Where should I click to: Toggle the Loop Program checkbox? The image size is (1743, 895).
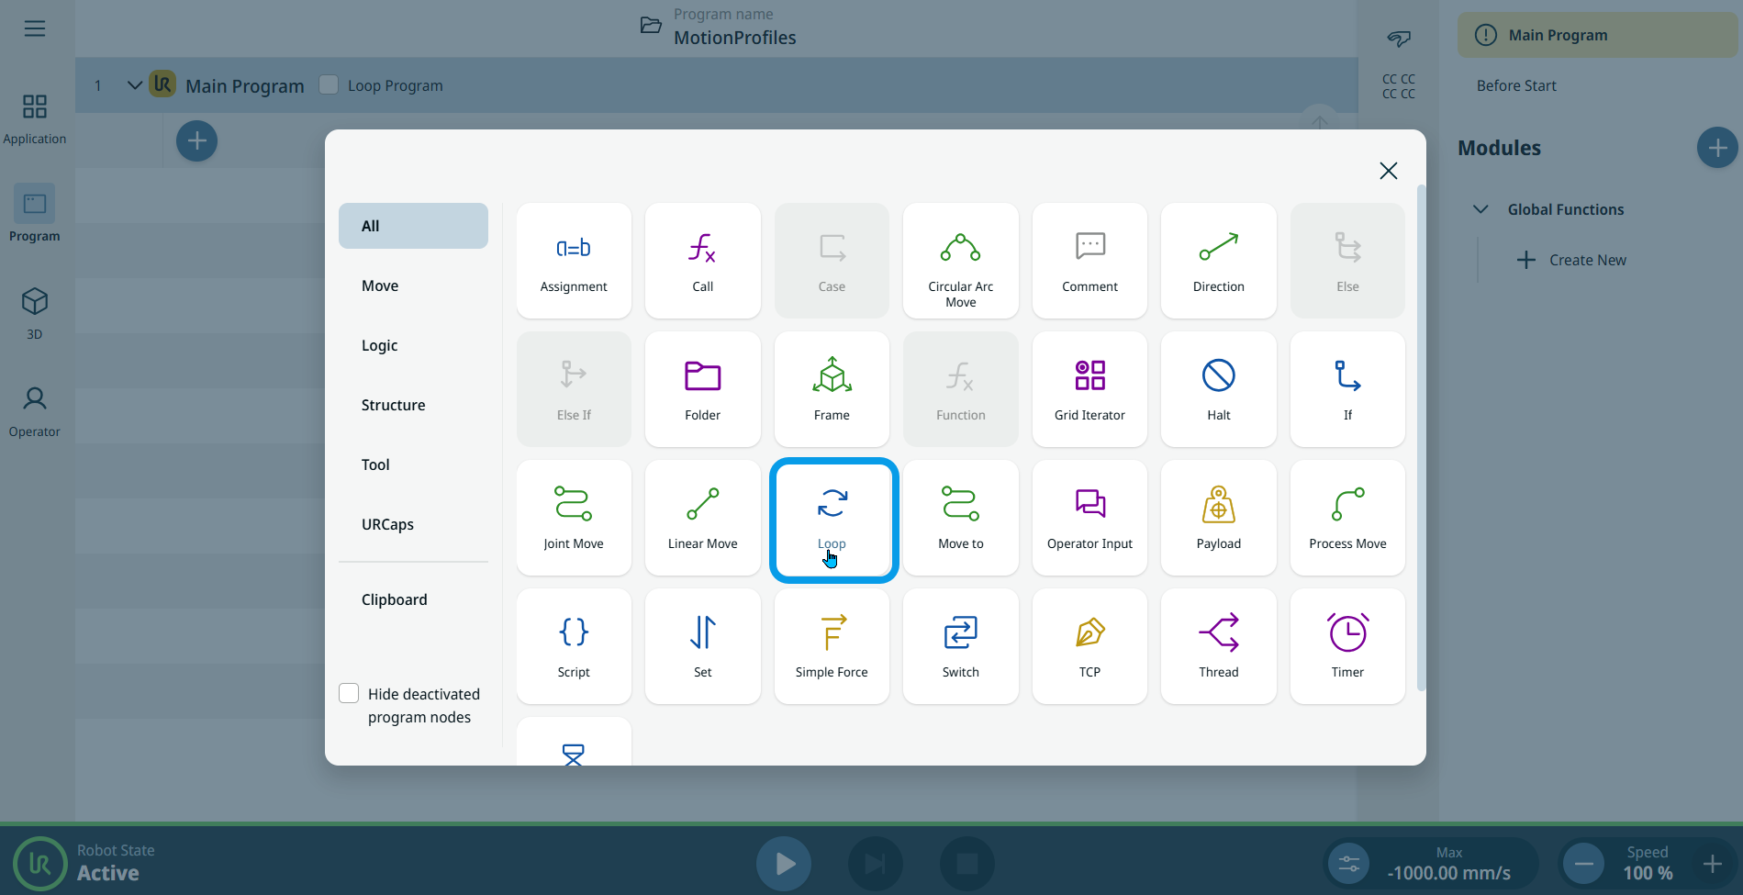[329, 84]
